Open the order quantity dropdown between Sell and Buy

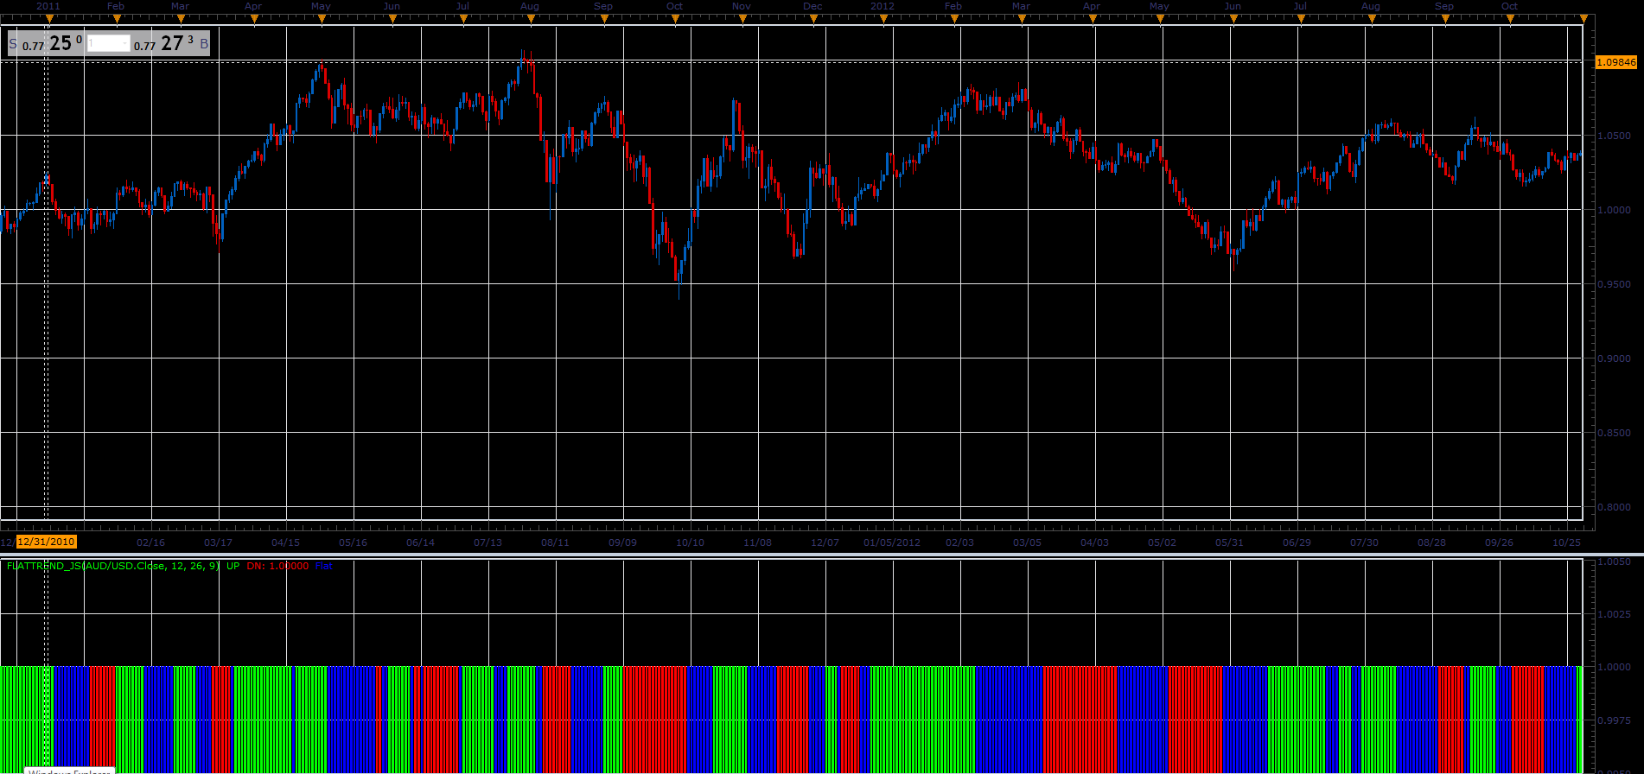pyautogui.click(x=109, y=43)
